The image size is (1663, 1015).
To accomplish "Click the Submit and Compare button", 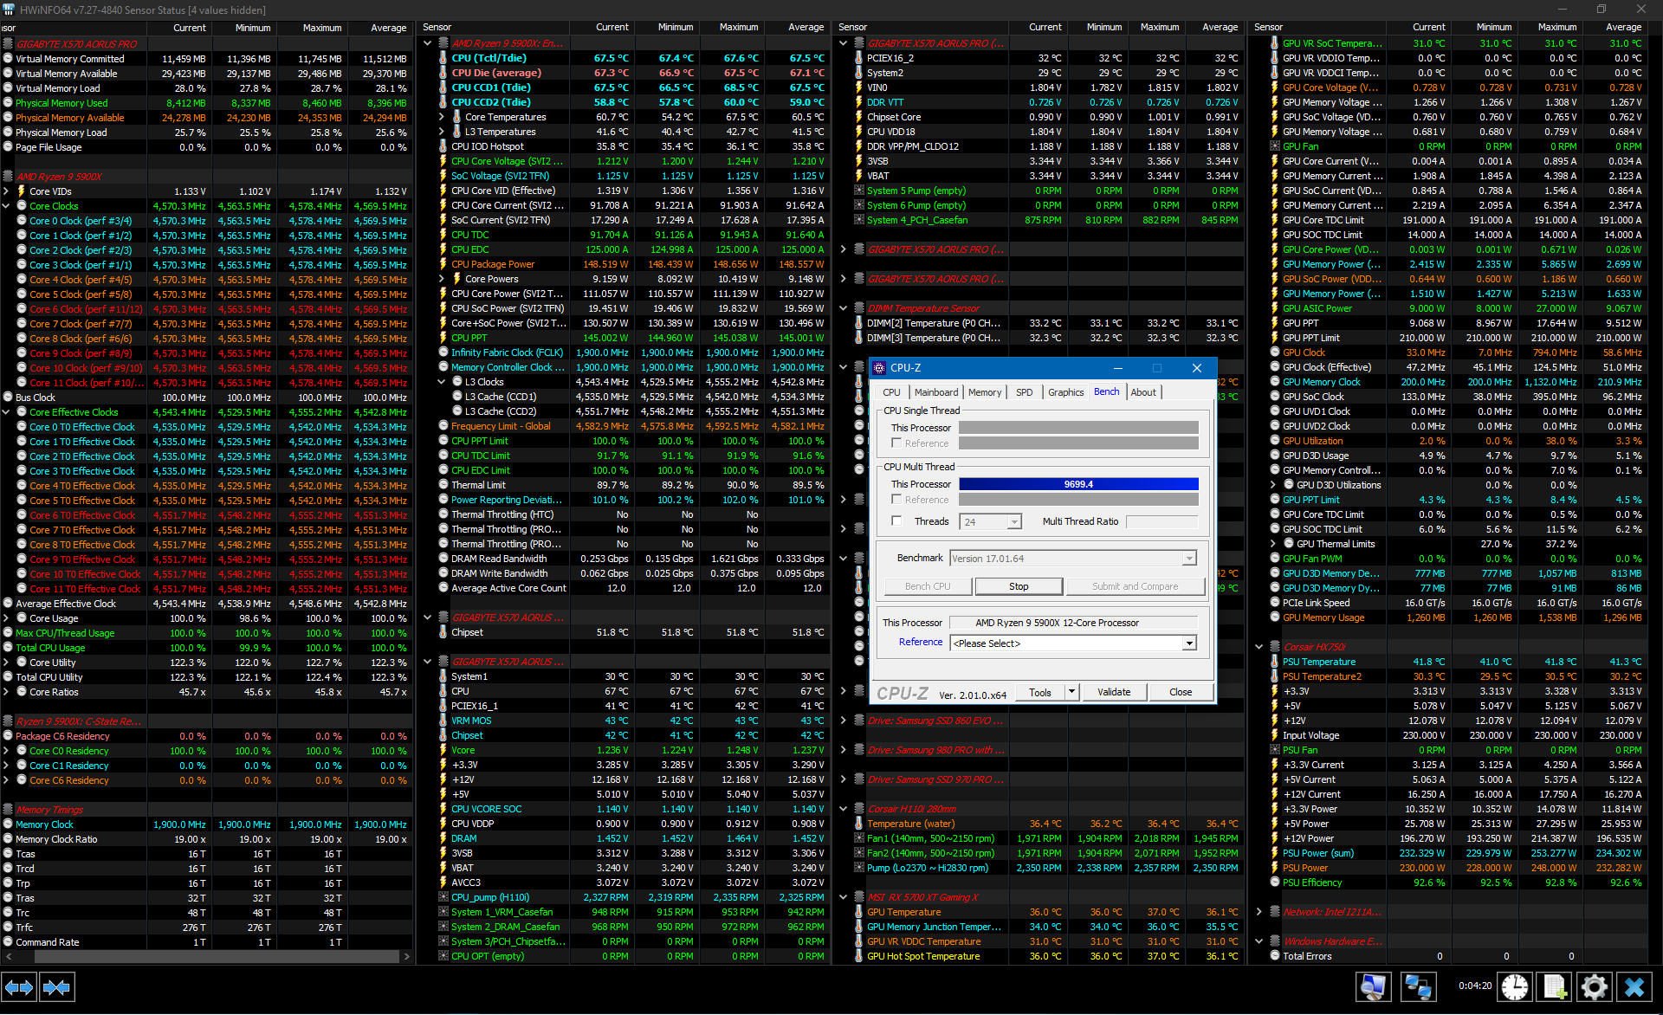I will [x=1135, y=586].
